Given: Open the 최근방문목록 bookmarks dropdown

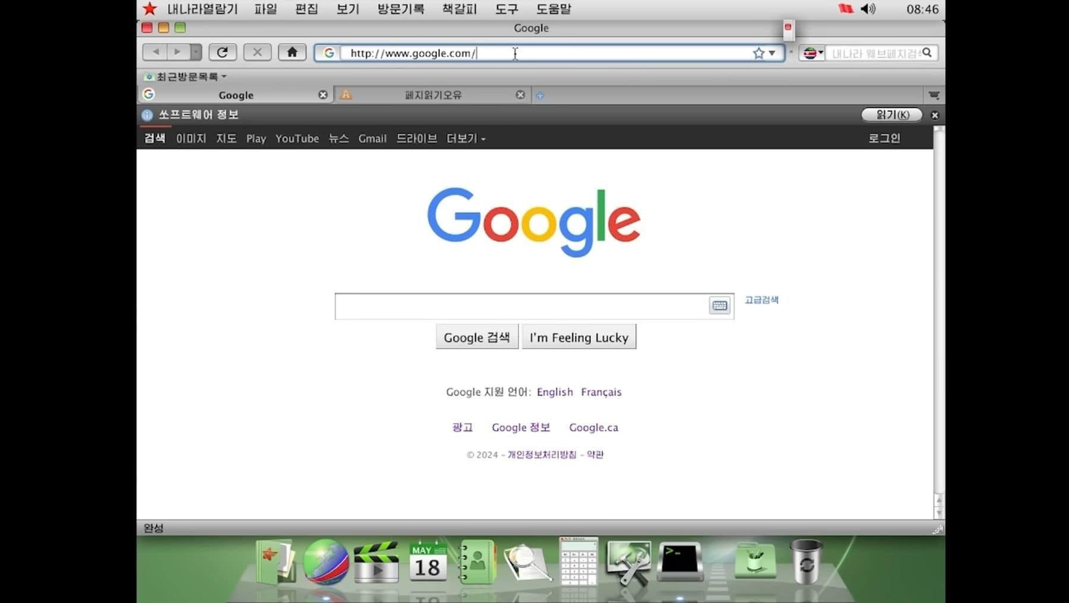Looking at the screenshot, I should click(x=186, y=77).
